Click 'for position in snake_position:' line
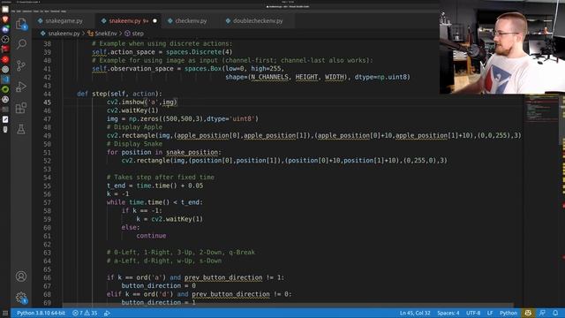 pos(164,152)
